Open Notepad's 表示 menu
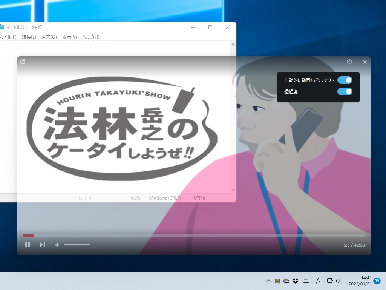This screenshot has width=386, height=290. pos(69,37)
